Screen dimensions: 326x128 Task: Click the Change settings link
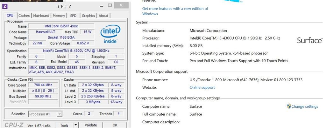point(305,106)
